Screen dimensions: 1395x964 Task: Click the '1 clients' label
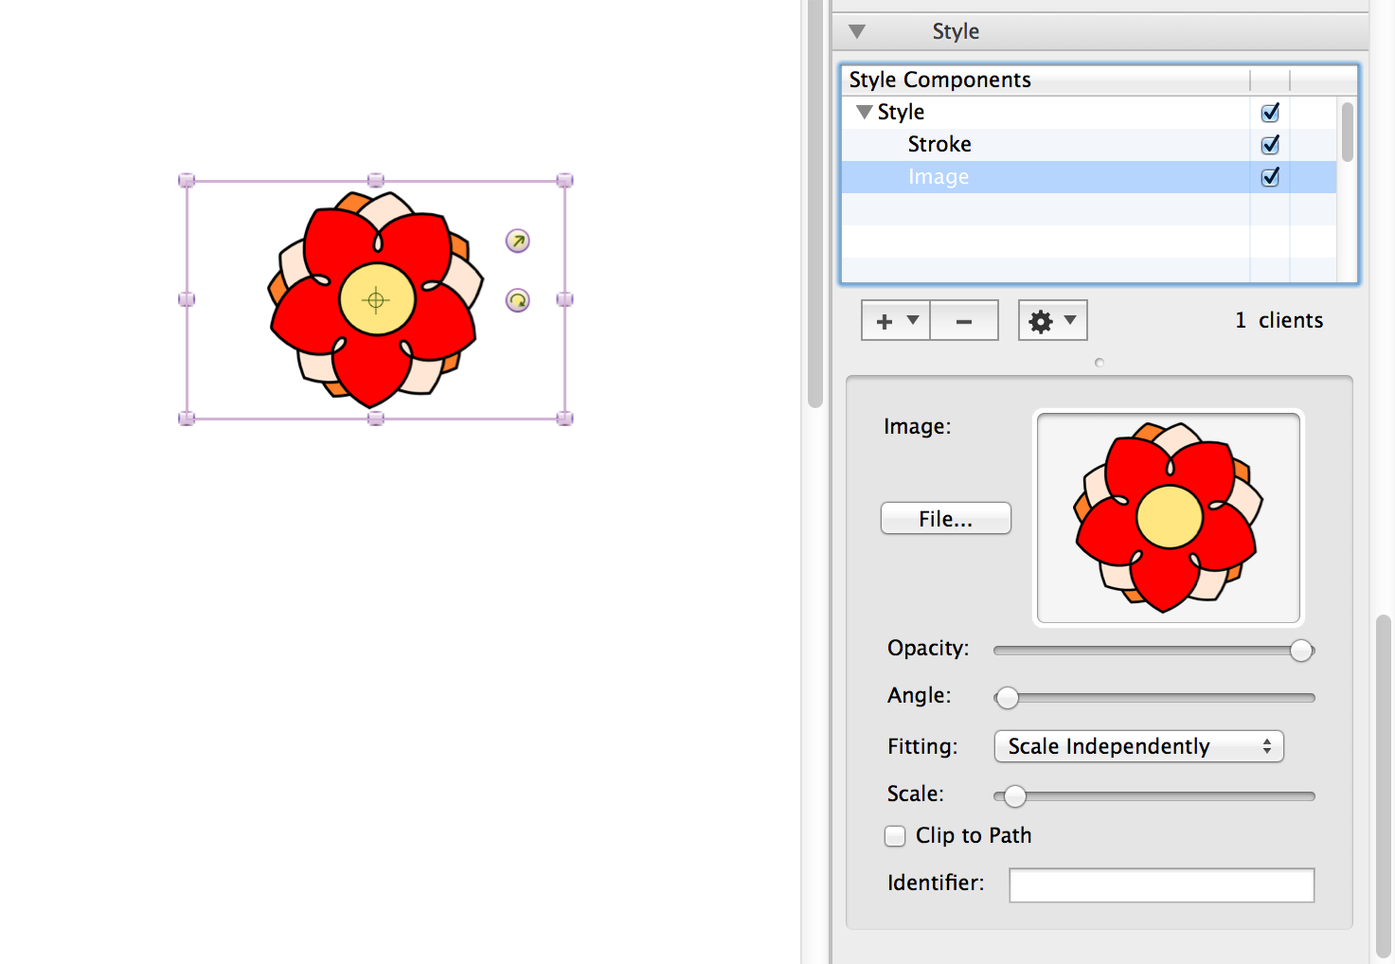[x=1279, y=321]
